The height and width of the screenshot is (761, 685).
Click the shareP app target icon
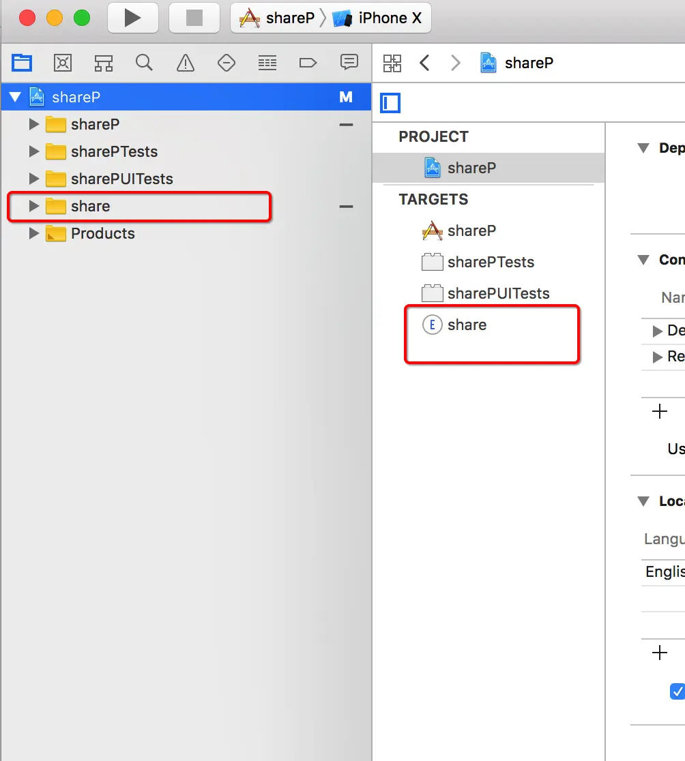(432, 230)
